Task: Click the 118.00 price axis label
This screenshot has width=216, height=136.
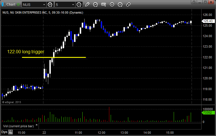Action: 207,99
